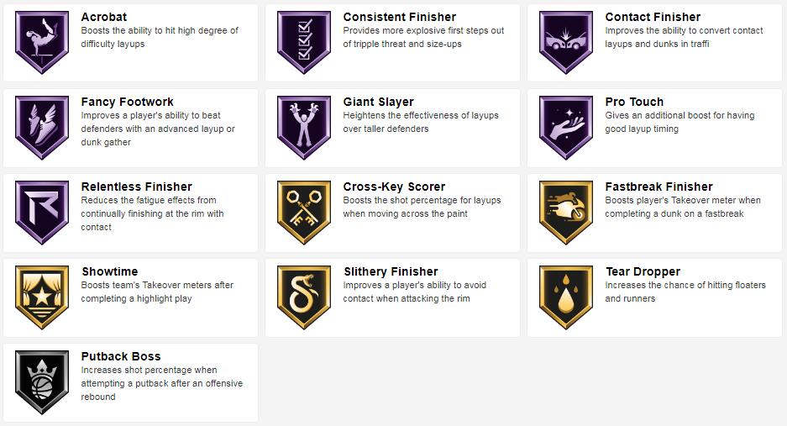Click the Acrobat badge icon
787x426 pixels.
(42, 42)
